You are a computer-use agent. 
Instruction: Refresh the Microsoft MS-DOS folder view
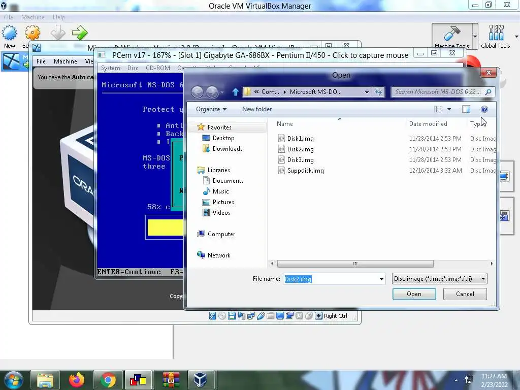[x=378, y=92]
